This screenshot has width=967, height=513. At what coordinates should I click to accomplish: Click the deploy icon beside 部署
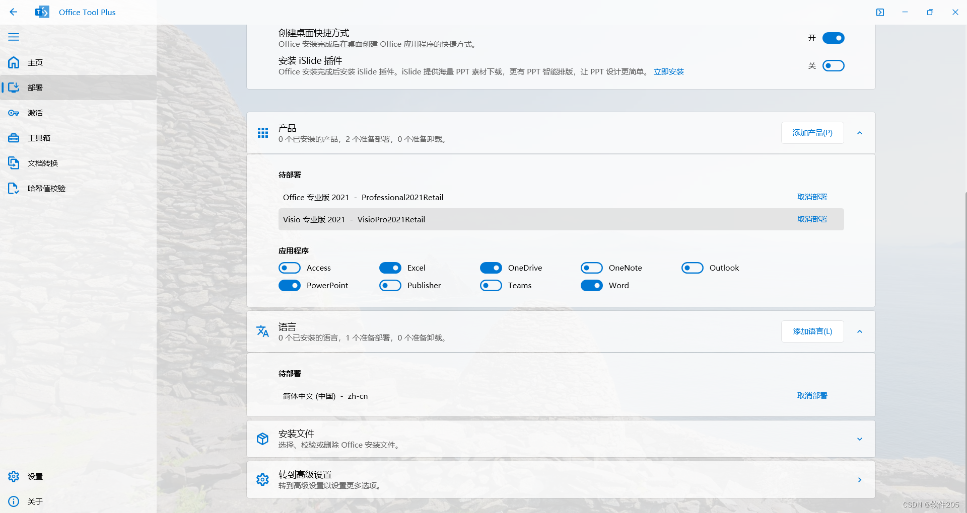coord(14,88)
